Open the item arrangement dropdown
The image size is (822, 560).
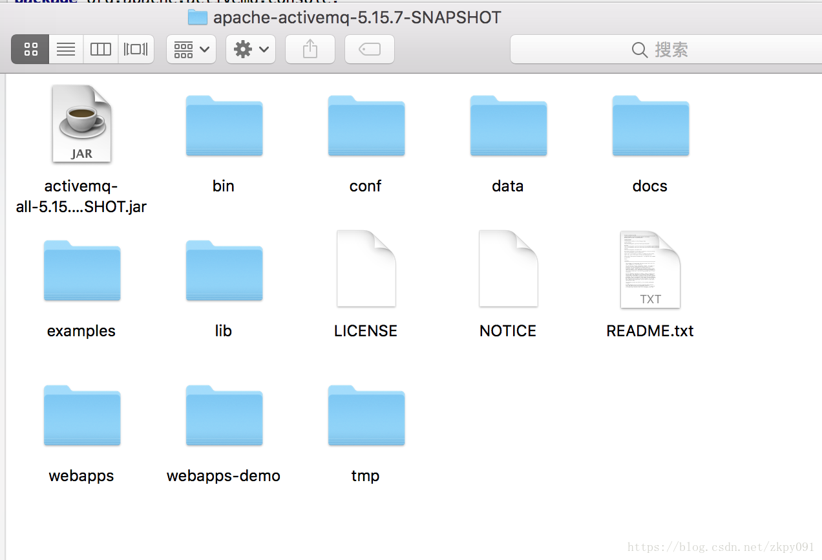191,49
